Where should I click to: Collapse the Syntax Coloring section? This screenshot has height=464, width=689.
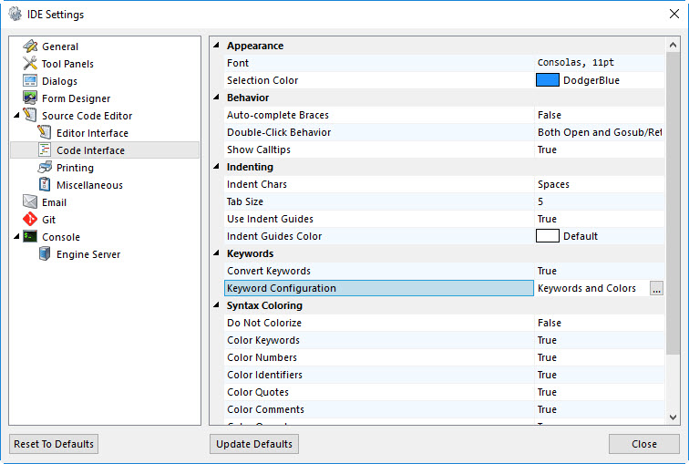(216, 305)
